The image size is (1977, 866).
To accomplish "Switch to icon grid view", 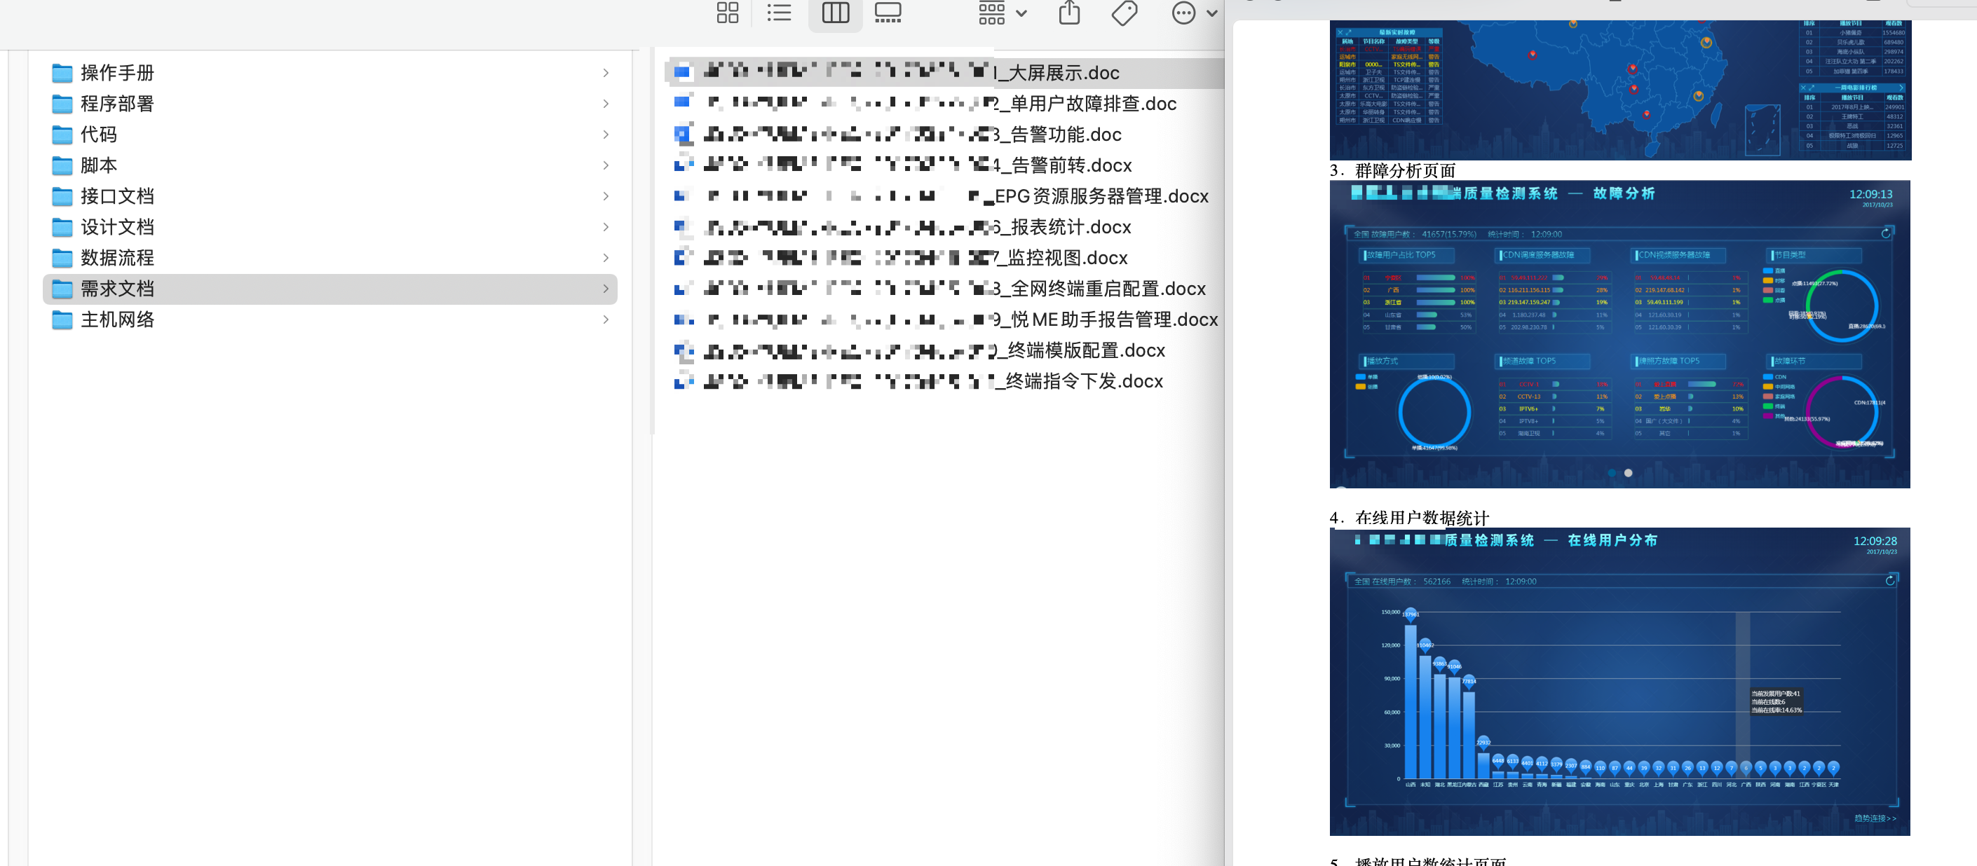I will pyautogui.click(x=727, y=13).
